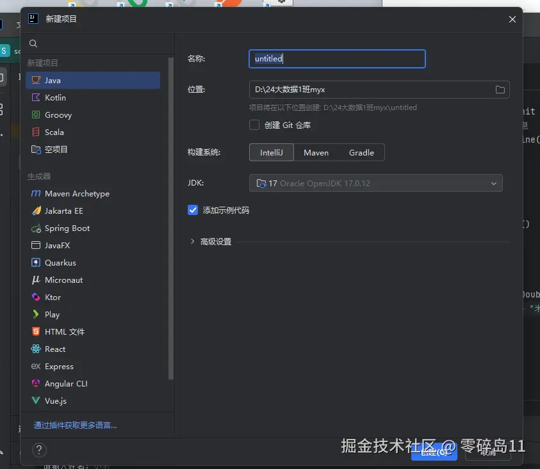Select JavaFX generator
540x469 pixels.
click(93, 245)
